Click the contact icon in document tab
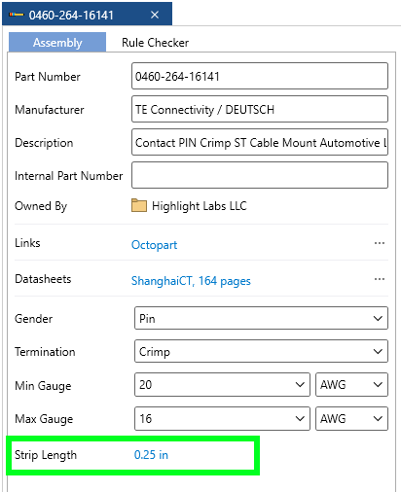This screenshot has height=492, width=401. point(17,15)
